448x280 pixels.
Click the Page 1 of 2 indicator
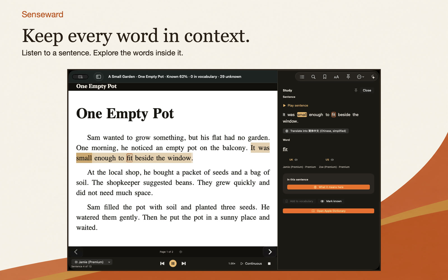tap(166, 252)
